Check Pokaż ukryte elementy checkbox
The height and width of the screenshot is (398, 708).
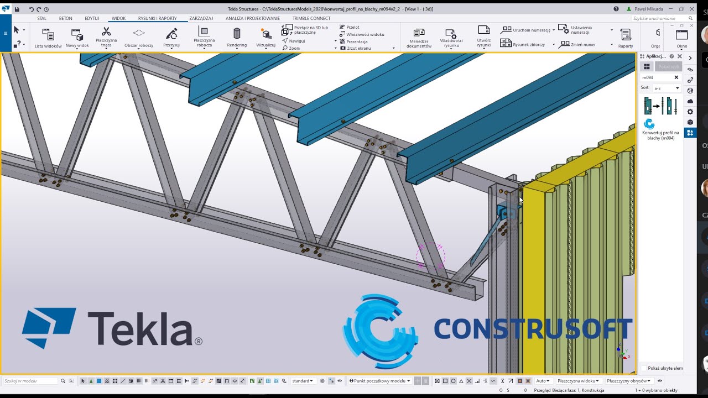pos(644,368)
